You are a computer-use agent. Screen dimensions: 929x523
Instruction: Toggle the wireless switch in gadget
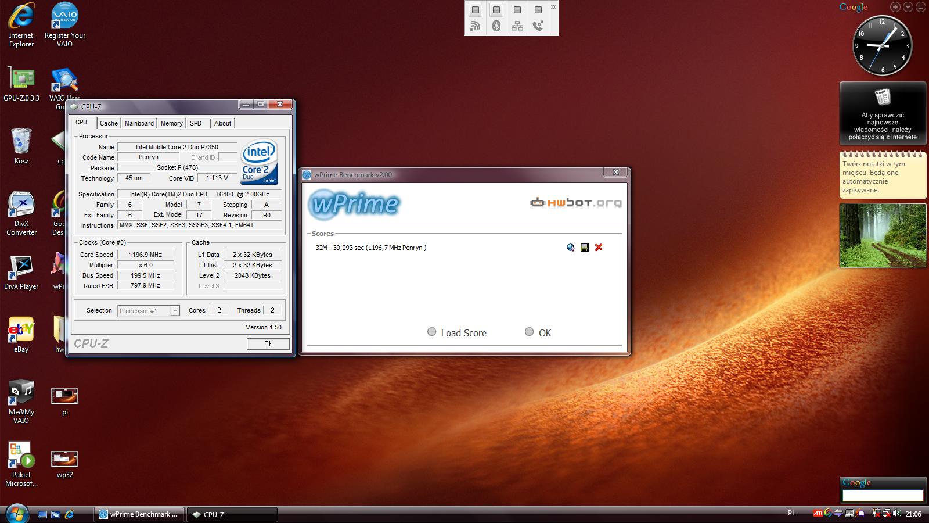476,10
